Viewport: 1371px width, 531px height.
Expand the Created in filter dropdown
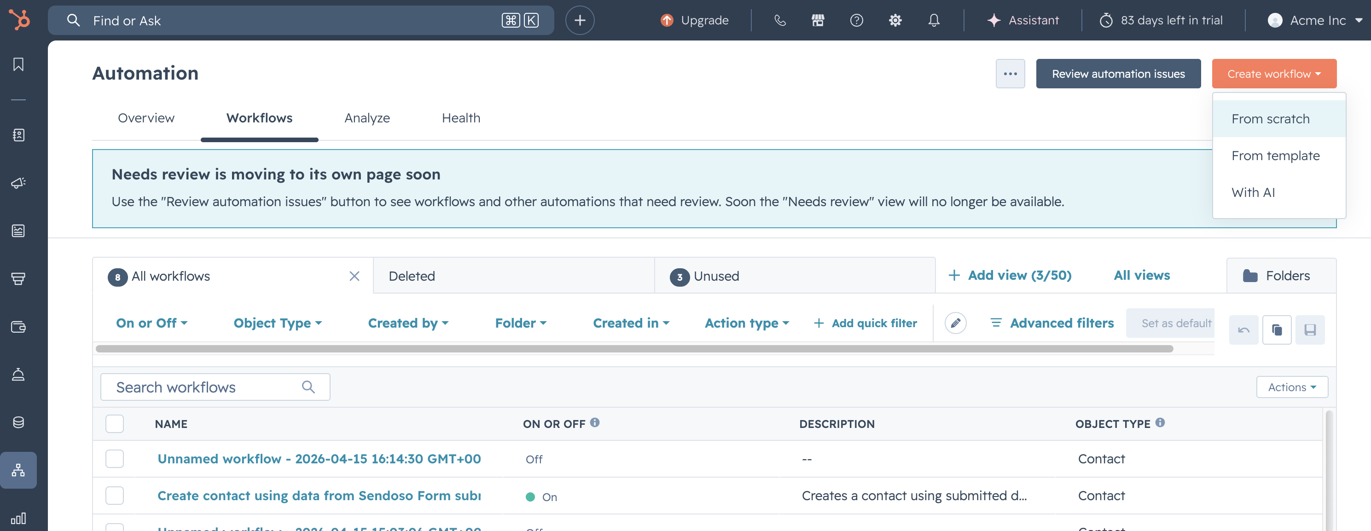coord(631,323)
